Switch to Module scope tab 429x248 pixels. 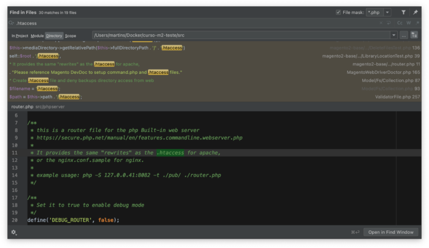37,36
